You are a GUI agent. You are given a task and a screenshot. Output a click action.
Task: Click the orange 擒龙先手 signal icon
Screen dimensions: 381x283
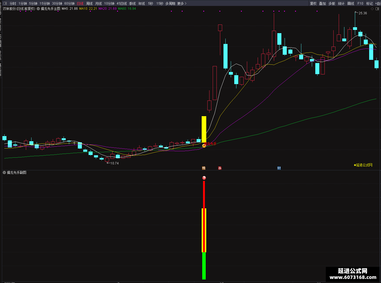tap(204, 146)
